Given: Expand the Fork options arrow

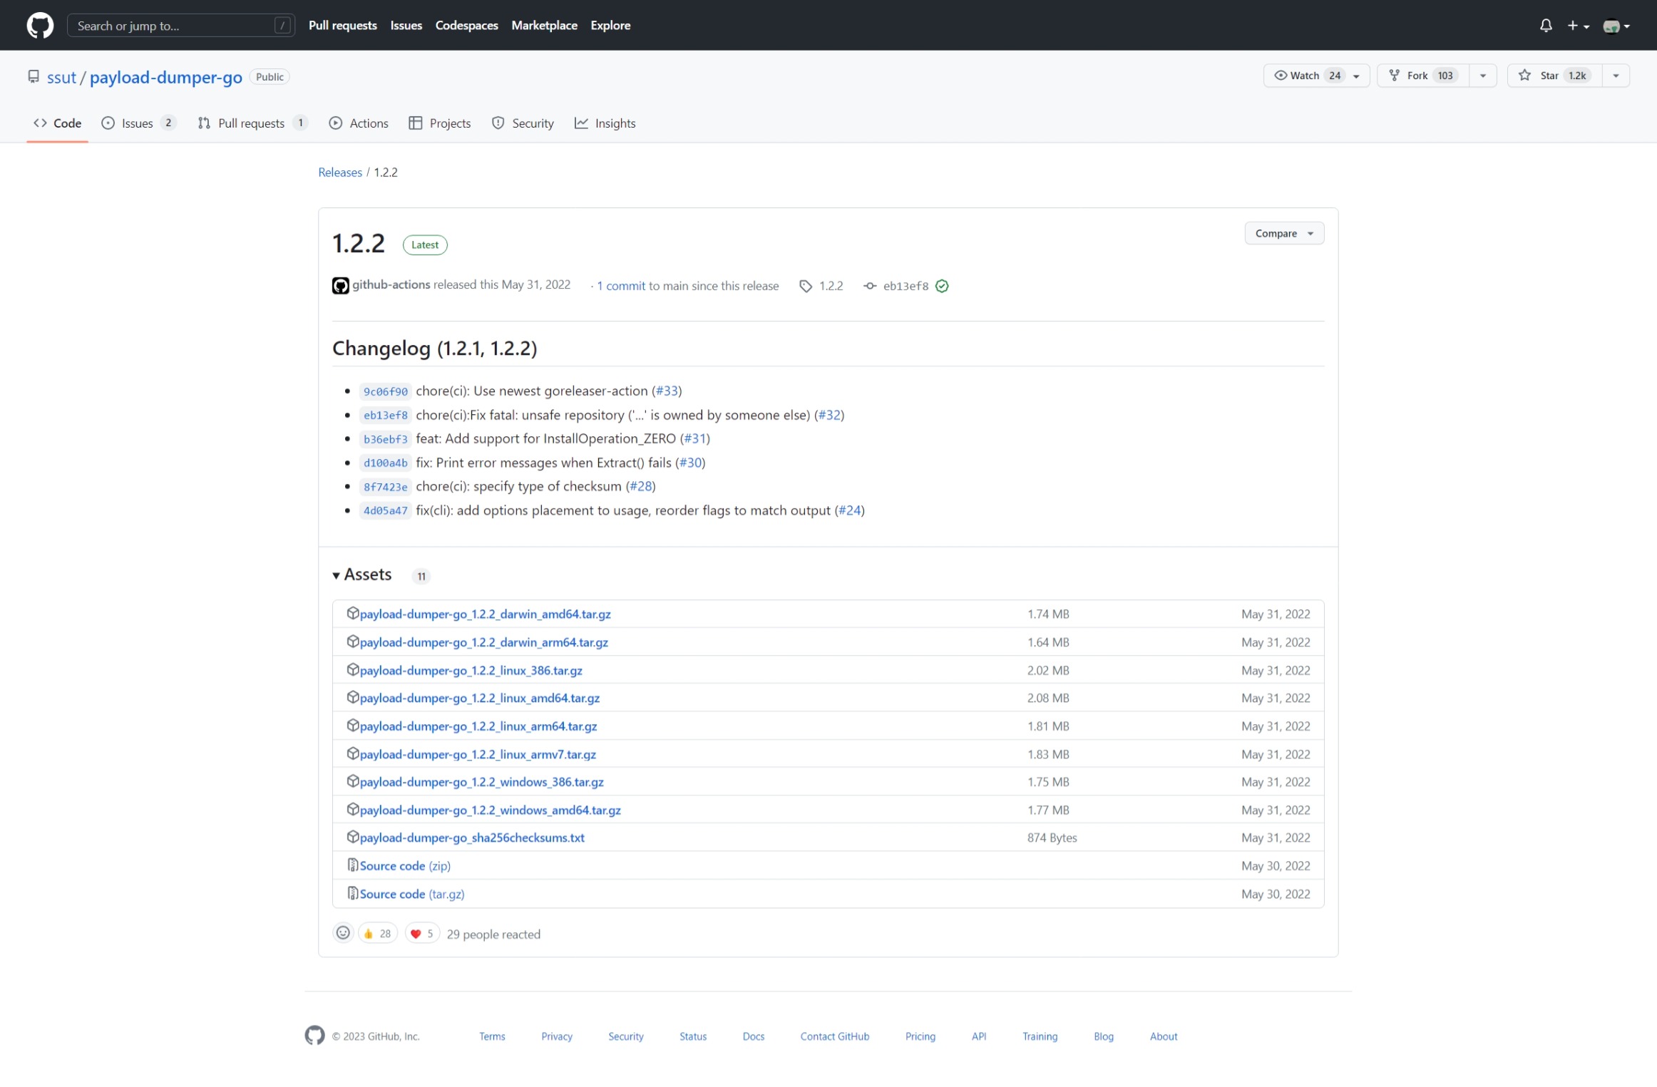Looking at the screenshot, I should (1482, 76).
